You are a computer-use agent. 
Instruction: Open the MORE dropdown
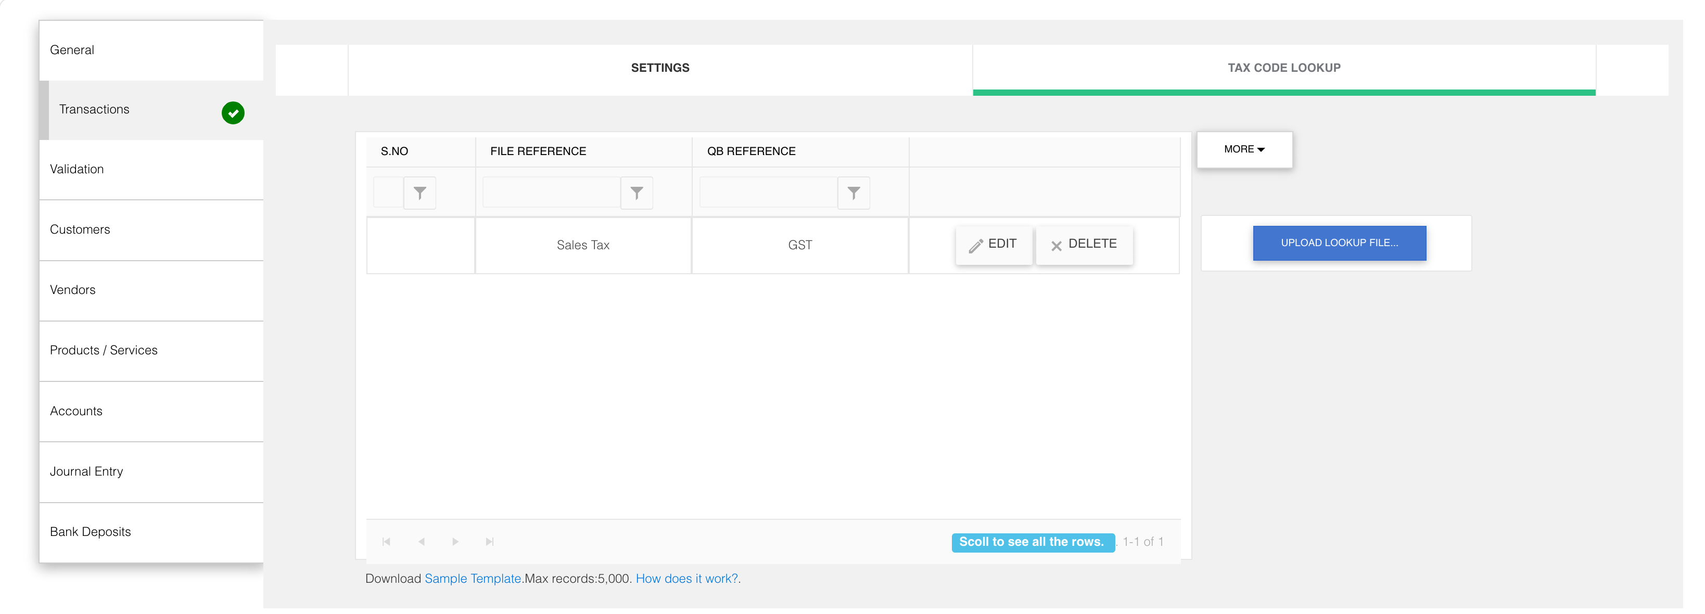coord(1244,149)
